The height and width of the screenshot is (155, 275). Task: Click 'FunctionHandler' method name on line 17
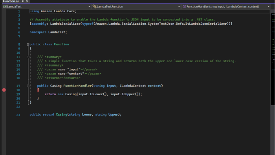(77, 86)
